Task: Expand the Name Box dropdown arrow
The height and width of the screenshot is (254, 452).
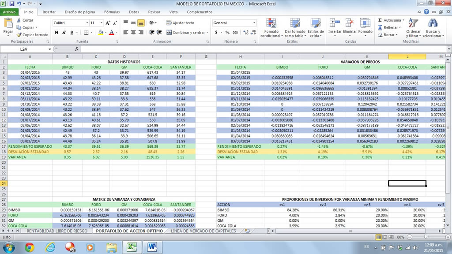Action: [x=49, y=49]
